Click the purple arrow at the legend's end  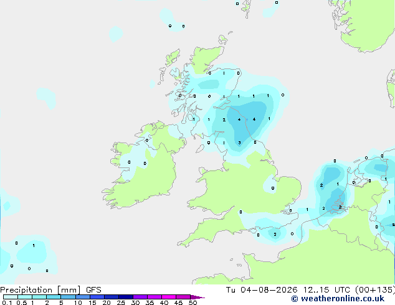click(197, 297)
